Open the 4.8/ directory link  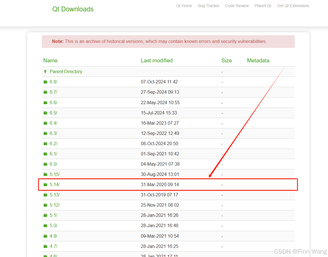[53, 236]
